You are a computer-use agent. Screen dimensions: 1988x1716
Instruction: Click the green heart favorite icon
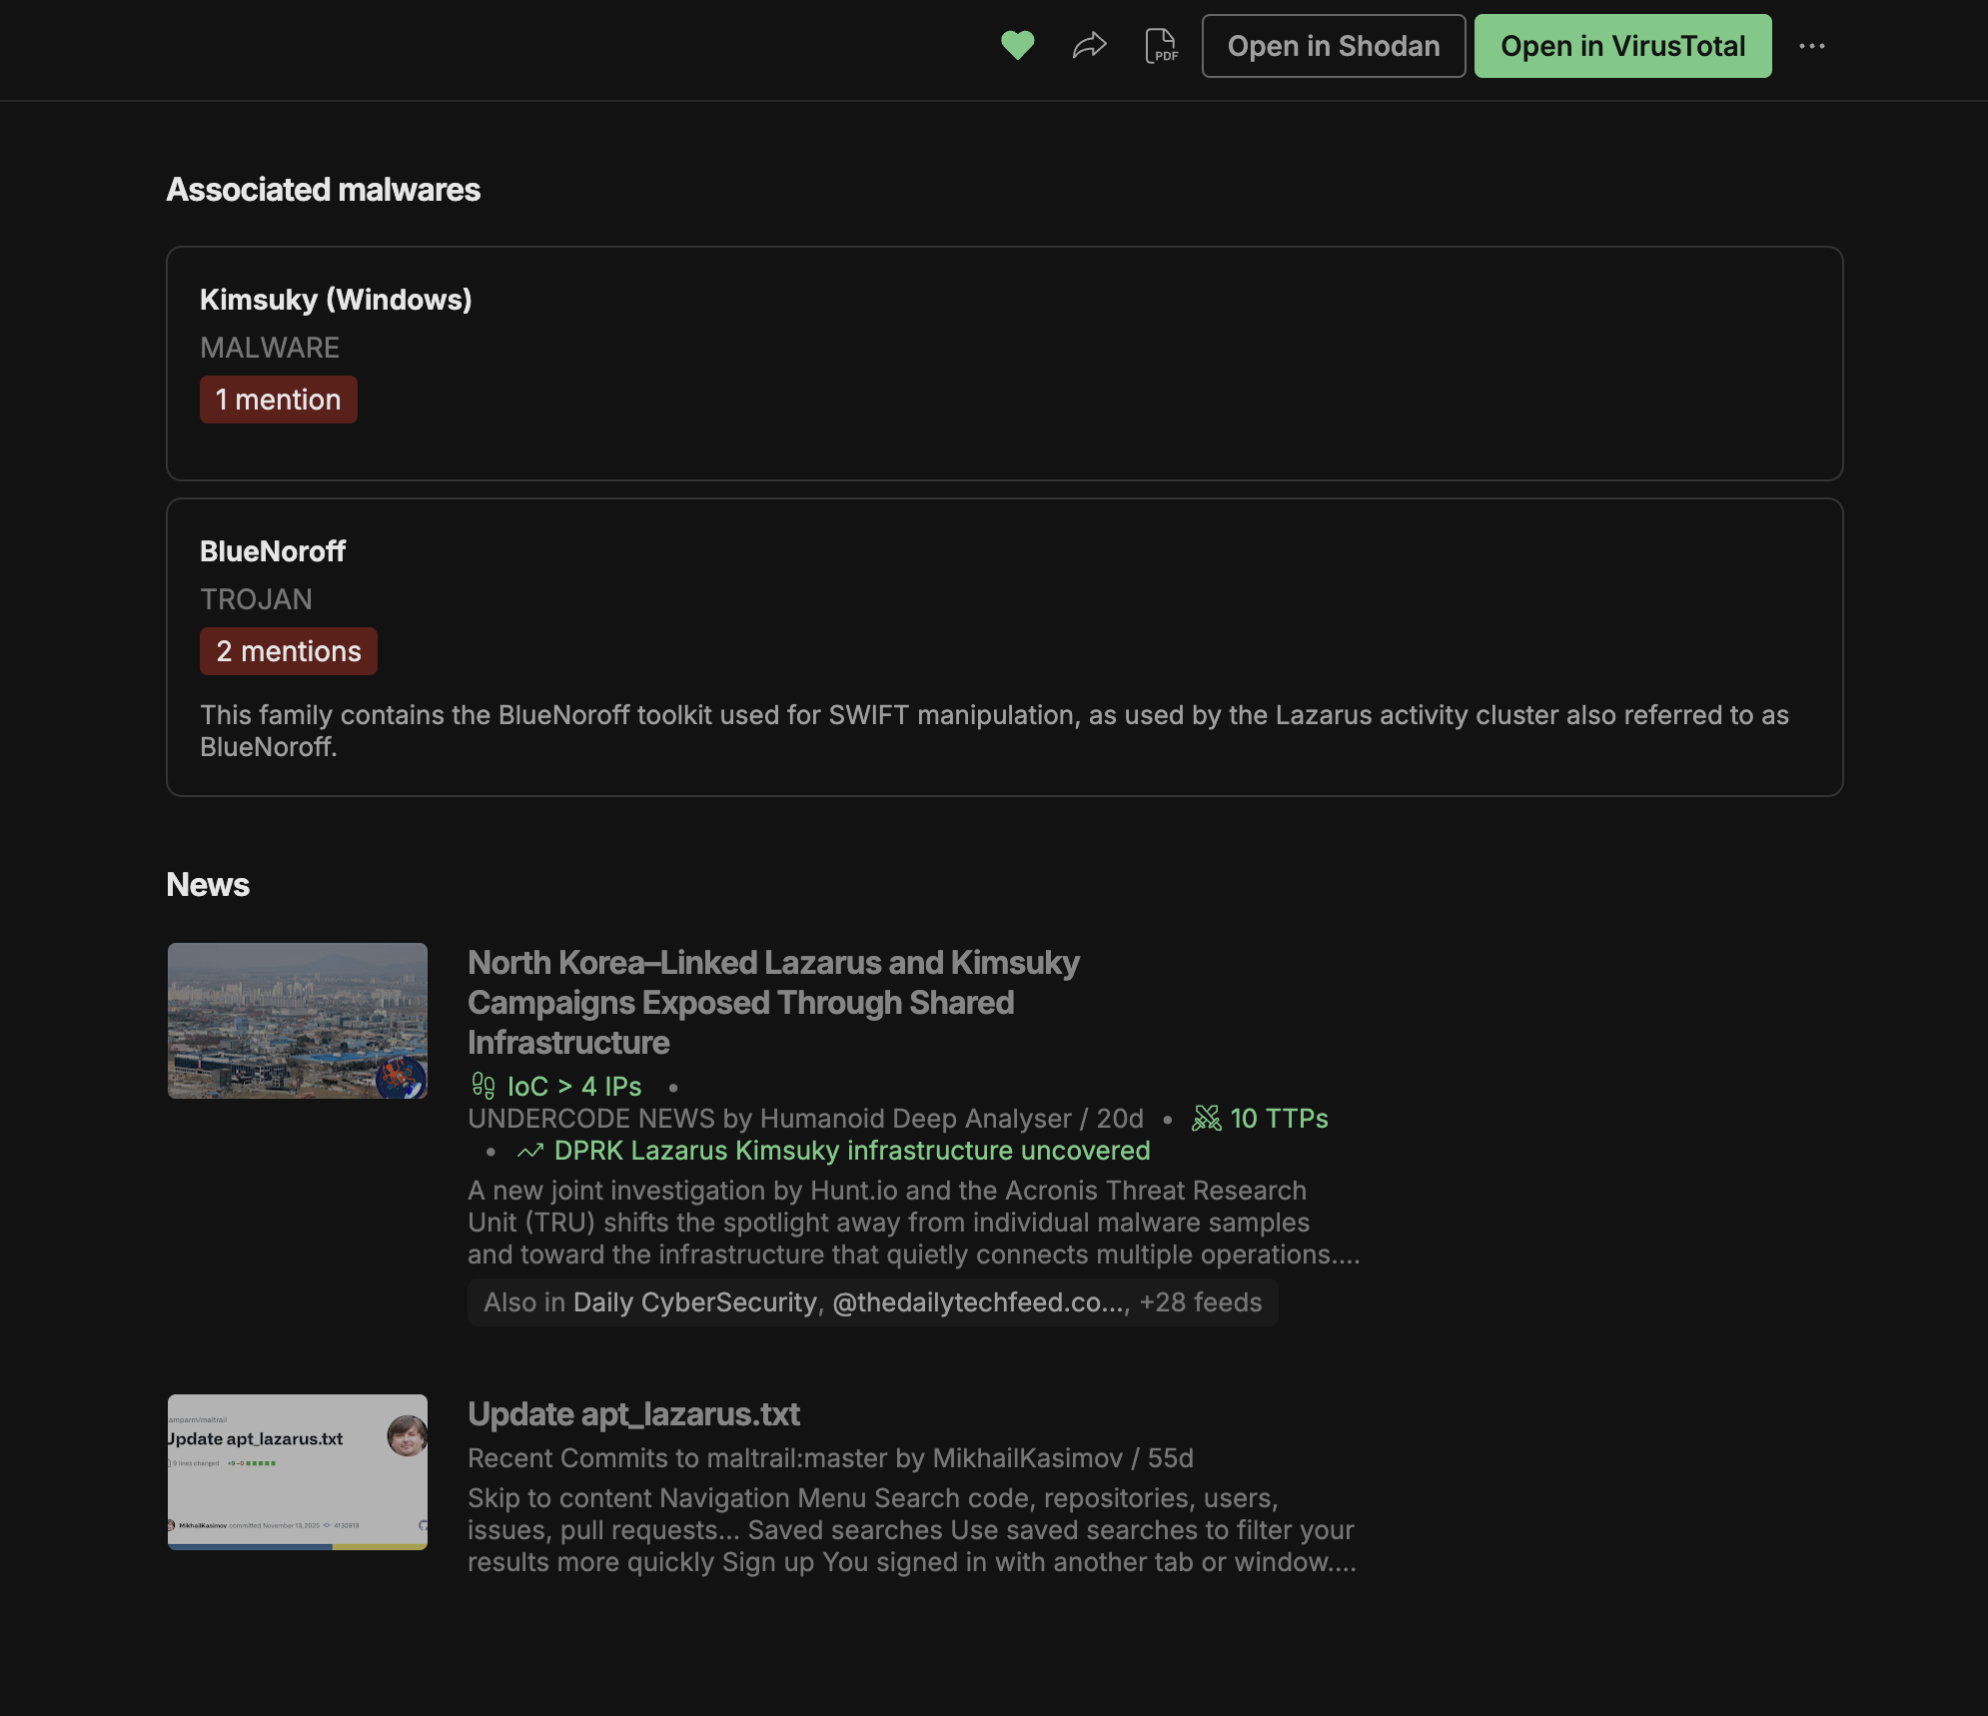click(x=1017, y=46)
